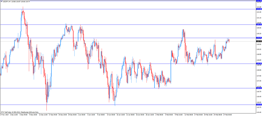Click the 120.55 value on price axis
Image resolution: width=262 pixels, height=116 pixels.
click(259, 28)
